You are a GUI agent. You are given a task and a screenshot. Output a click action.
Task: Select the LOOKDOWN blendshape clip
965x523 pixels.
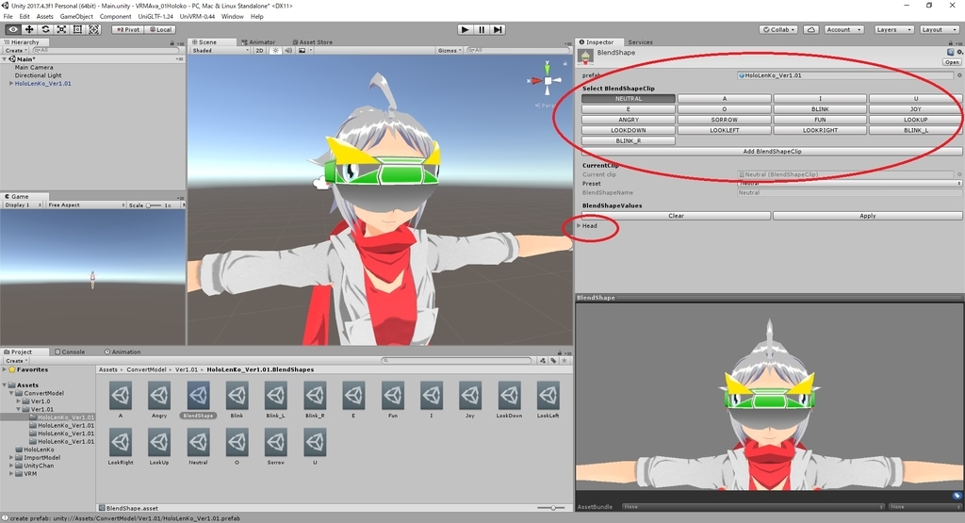point(629,130)
